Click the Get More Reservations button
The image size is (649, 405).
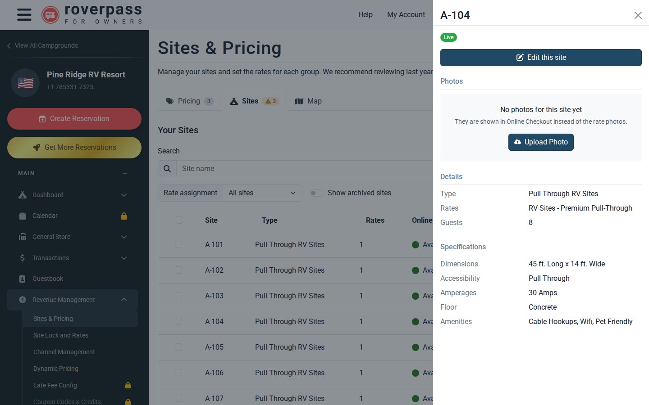74,148
